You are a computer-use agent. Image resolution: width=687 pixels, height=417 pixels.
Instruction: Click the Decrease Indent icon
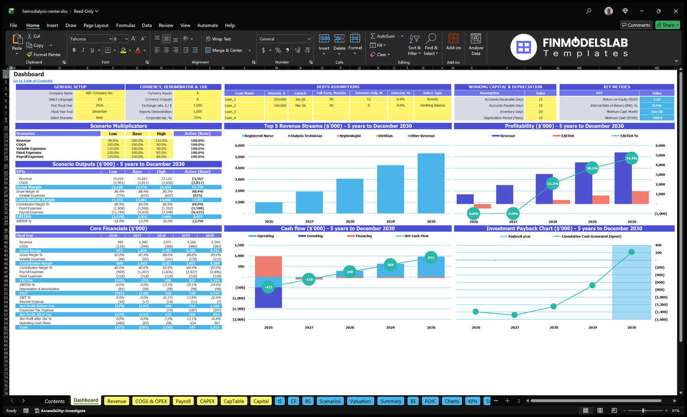(x=186, y=50)
